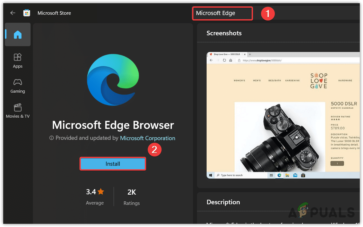This screenshot has width=363, height=227.
Task: Open the 2K ratings count
Action: [x=132, y=192]
